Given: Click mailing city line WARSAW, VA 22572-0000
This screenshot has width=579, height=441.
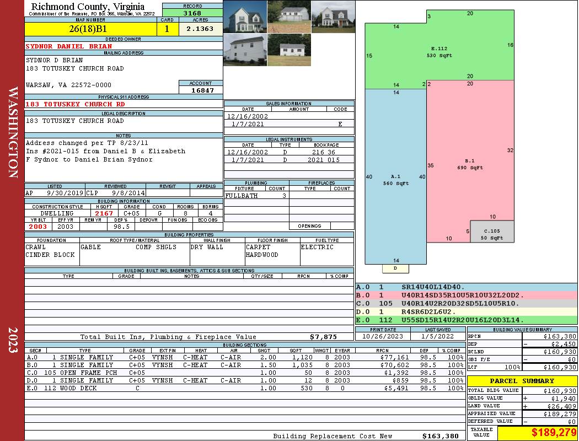Looking at the screenshot, I should (68, 85).
